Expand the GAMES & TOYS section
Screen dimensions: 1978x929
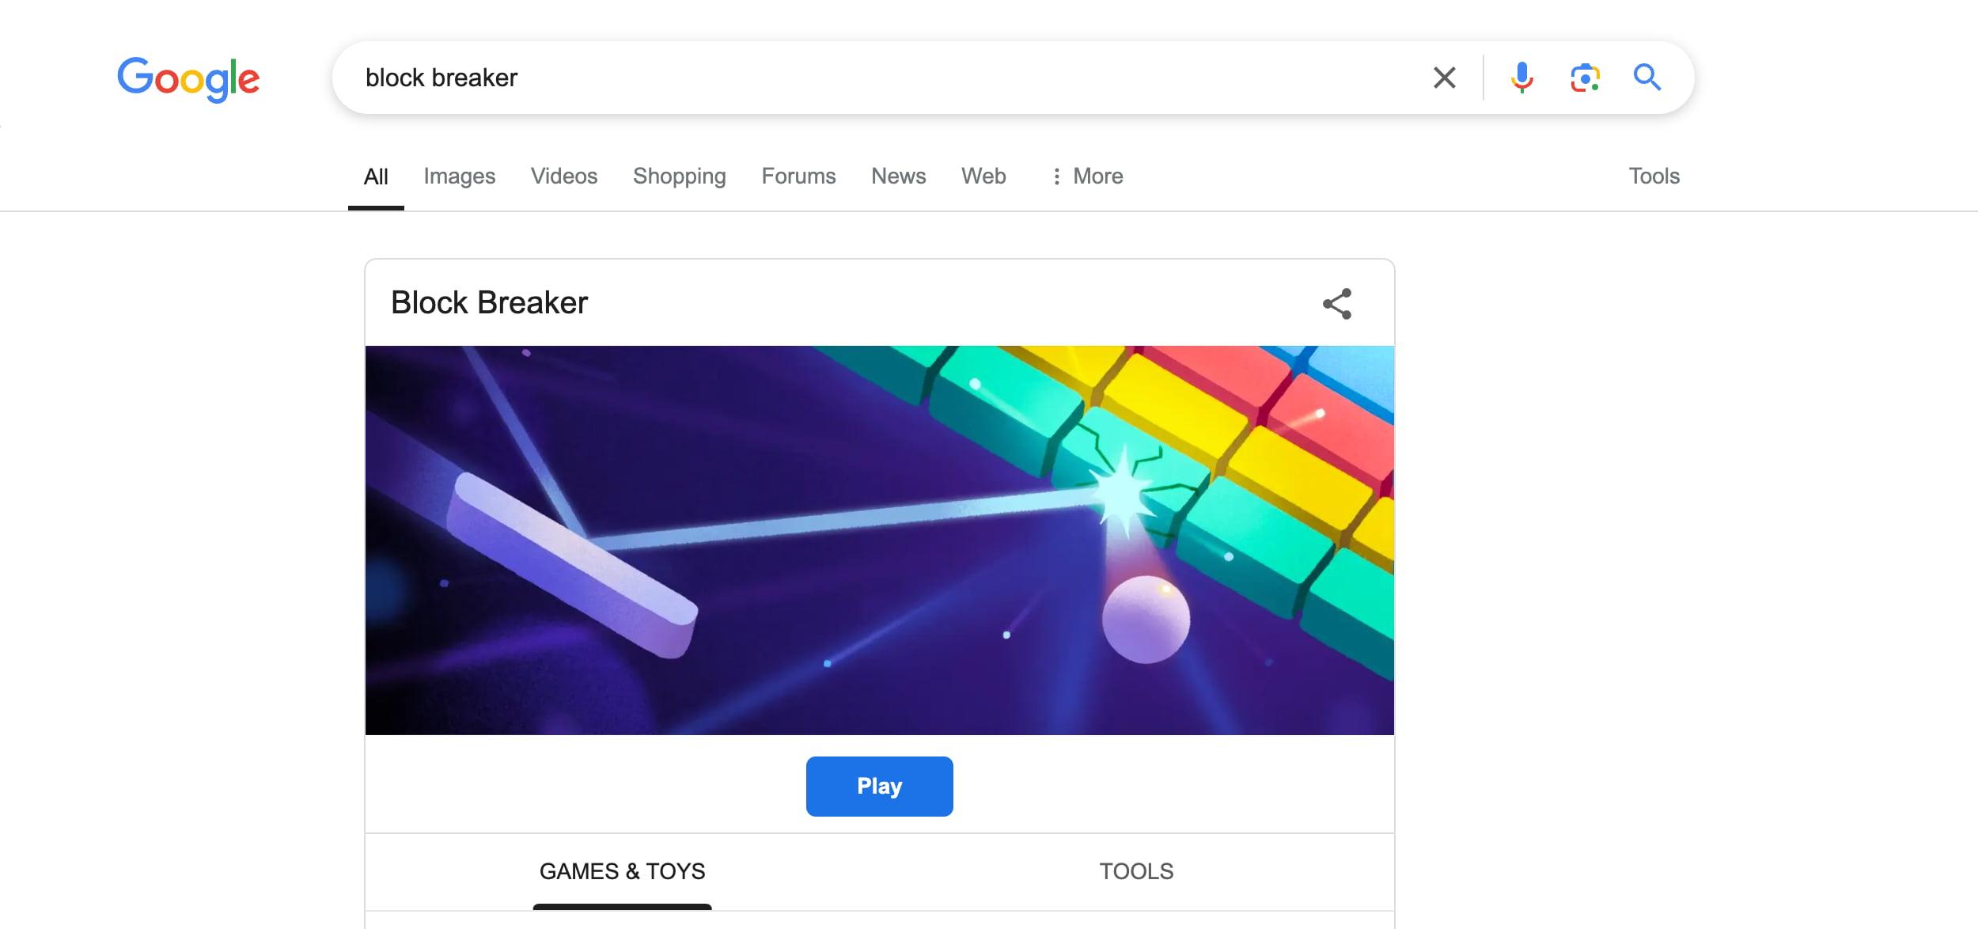pos(620,870)
